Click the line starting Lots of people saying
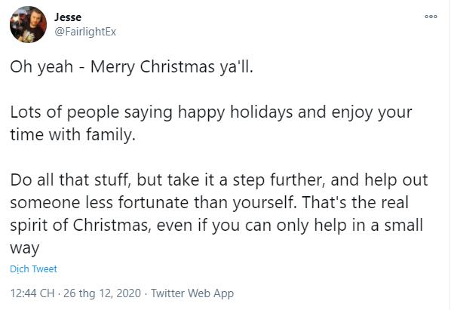Image resolution: width=451 pixels, height=310 pixels. click(211, 112)
